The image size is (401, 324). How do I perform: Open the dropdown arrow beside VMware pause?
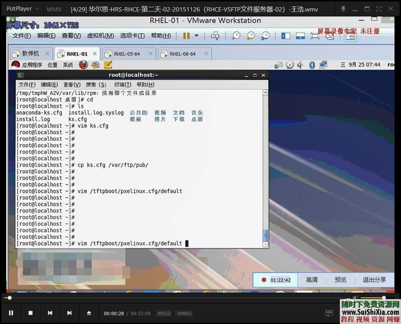196,36
